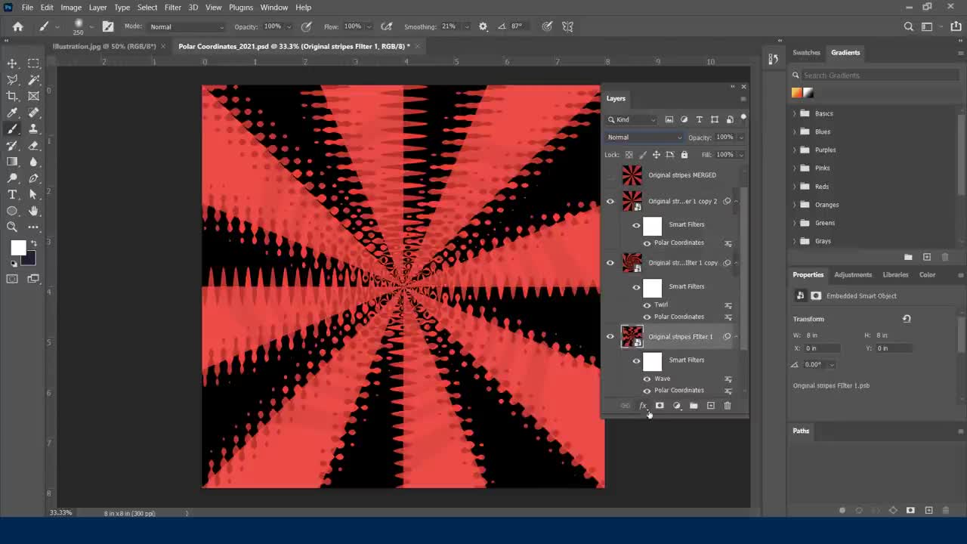
Task: Toggle Twirl smart filter visibility
Action: tap(647, 305)
